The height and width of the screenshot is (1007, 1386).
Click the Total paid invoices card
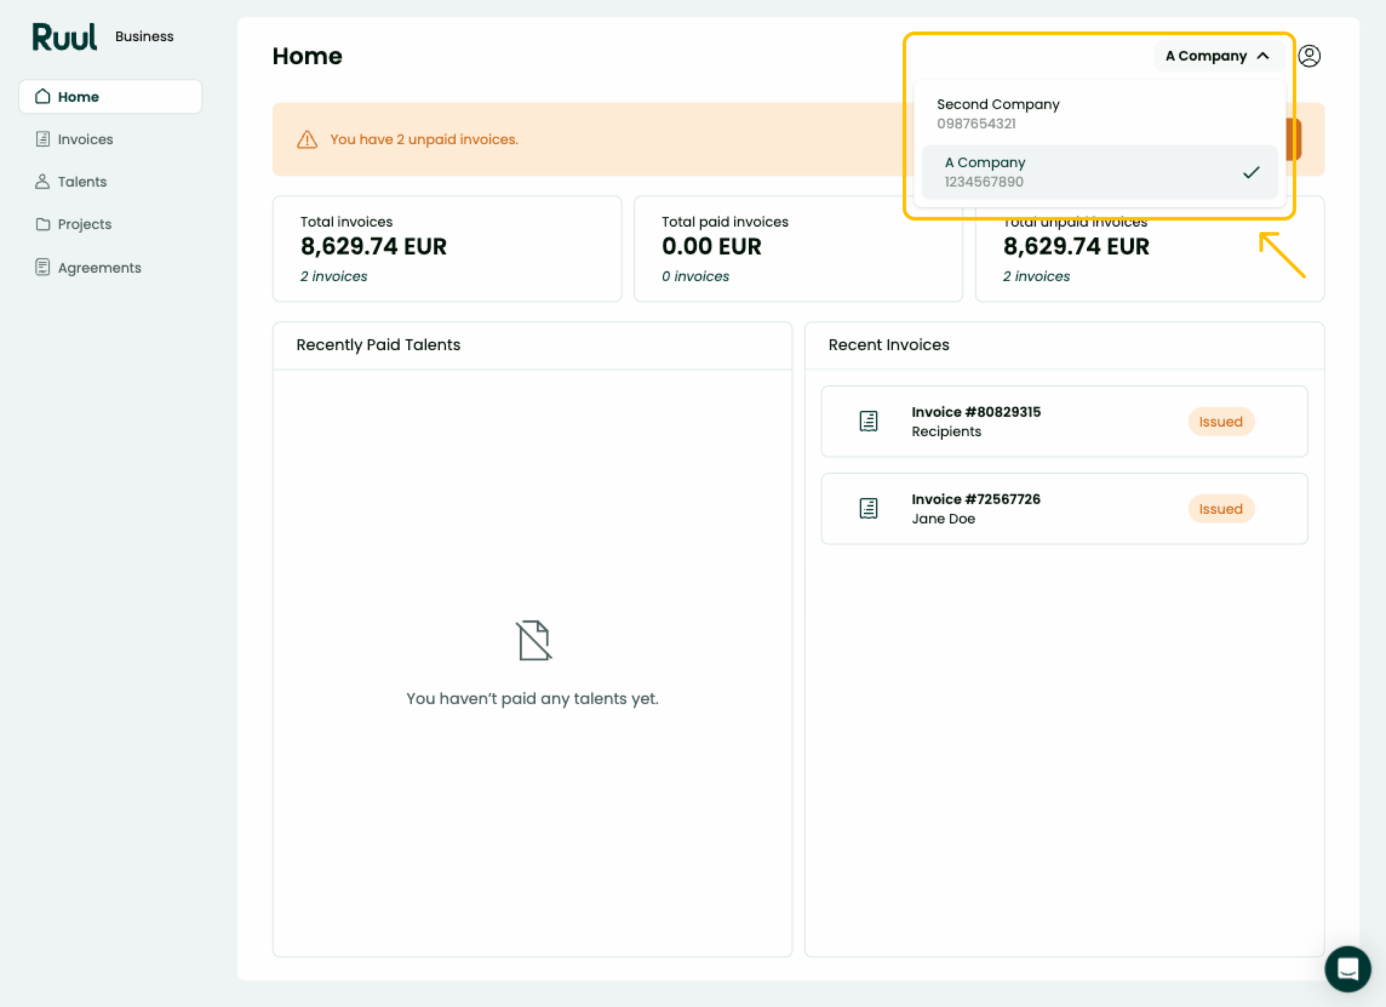[798, 249]
